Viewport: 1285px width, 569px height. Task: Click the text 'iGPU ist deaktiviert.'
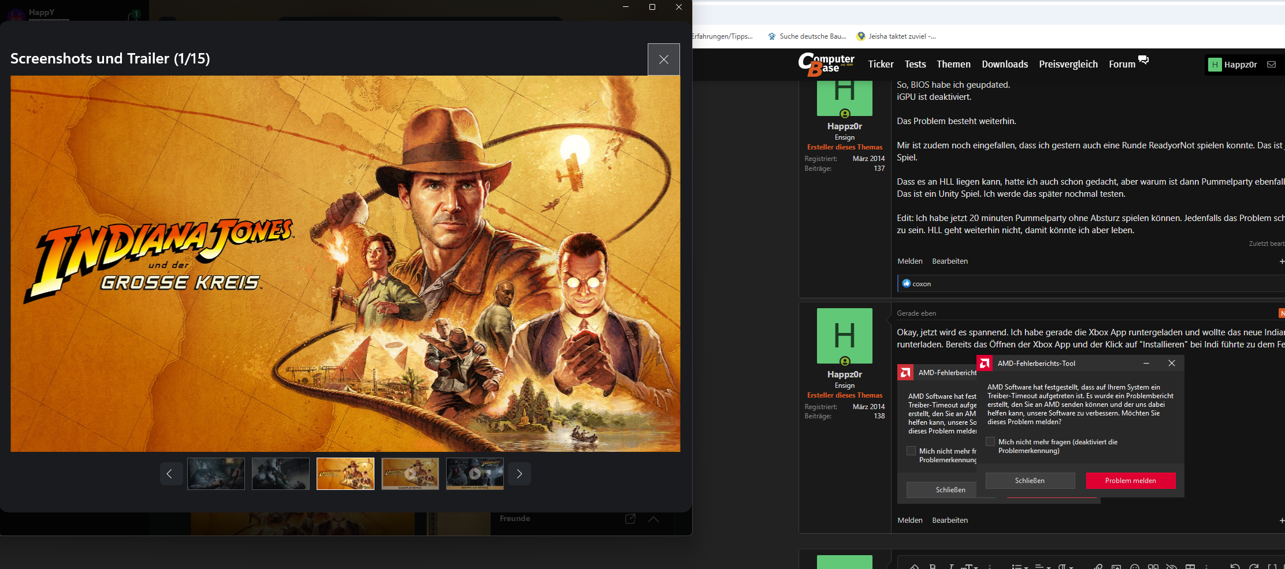coord(934,97)
